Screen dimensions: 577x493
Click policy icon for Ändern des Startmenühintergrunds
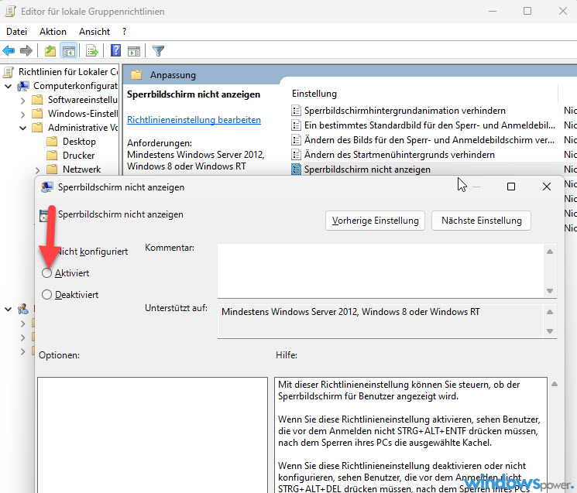(296, 155)
